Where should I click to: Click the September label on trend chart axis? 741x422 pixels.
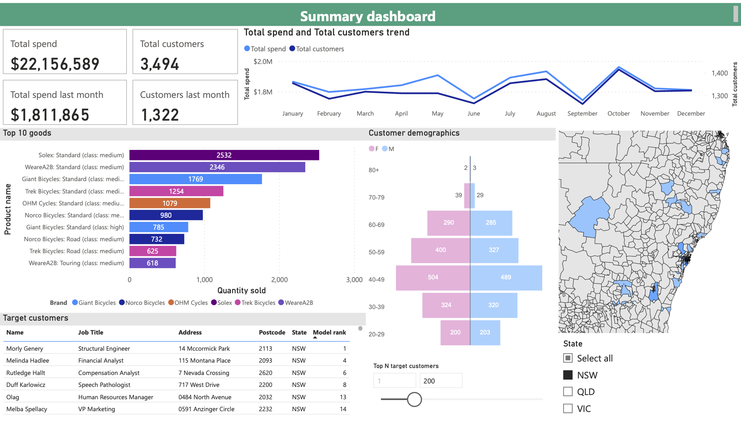pos(582,113)
